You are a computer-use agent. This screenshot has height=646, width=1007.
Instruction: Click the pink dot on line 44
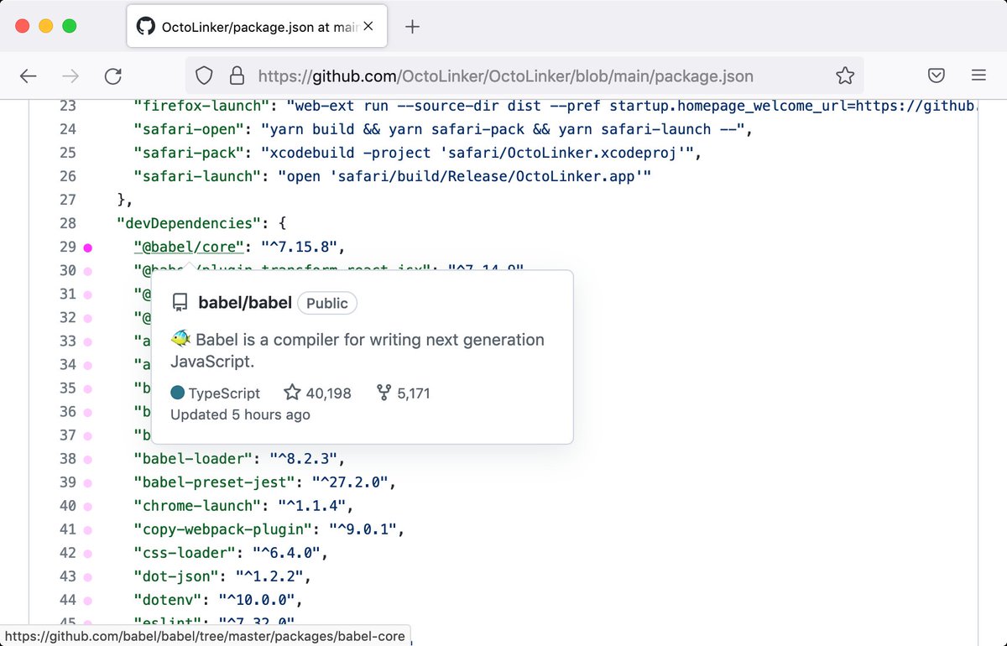(88, 600)
